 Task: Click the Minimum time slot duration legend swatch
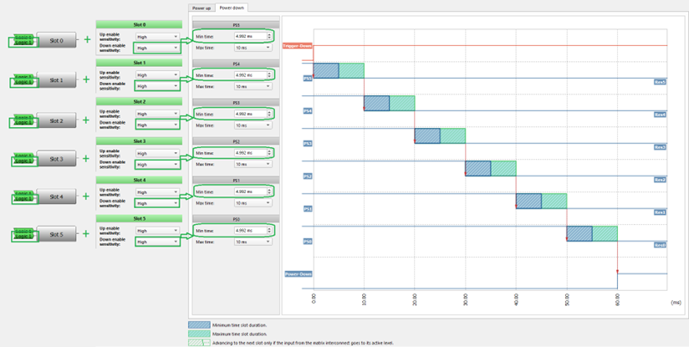coord(199,324)
